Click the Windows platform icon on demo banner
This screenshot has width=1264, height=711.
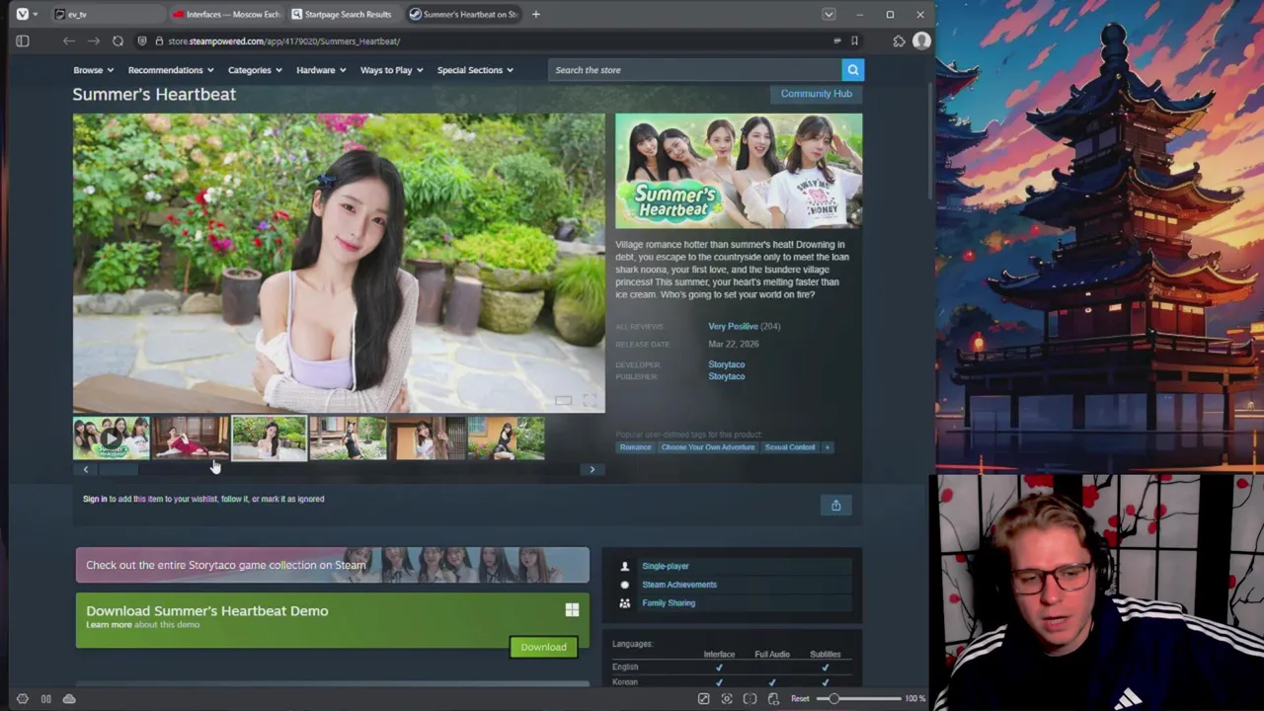(x=572, y=610)
